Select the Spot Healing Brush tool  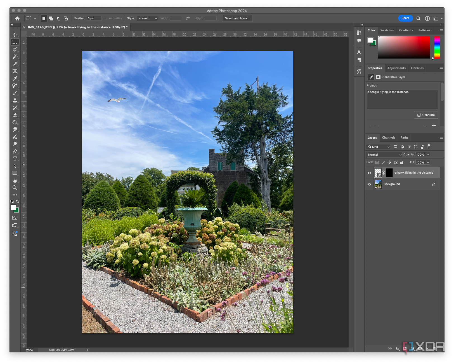15,86
